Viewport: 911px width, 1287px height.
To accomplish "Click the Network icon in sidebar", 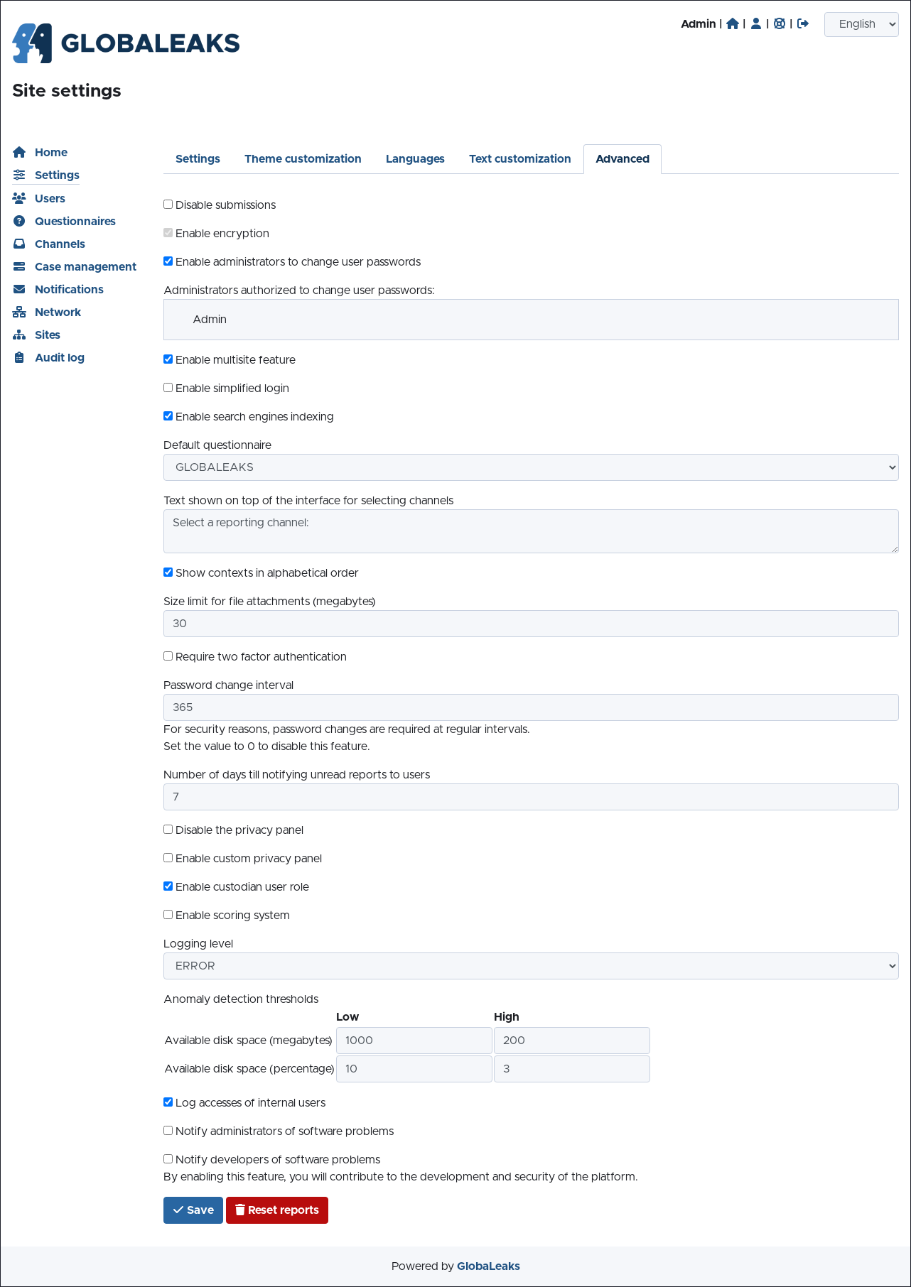I will (x=19, y=312).
